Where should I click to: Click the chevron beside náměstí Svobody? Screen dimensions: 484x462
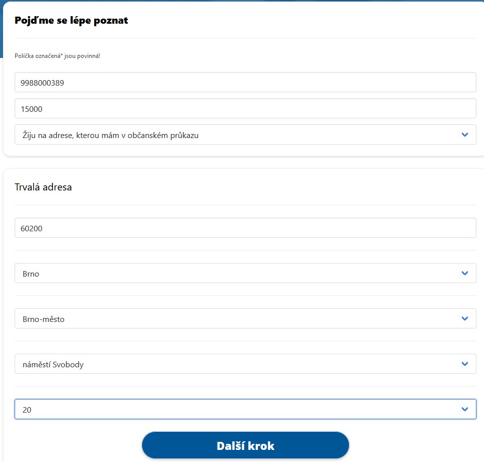tap(464, 364)
